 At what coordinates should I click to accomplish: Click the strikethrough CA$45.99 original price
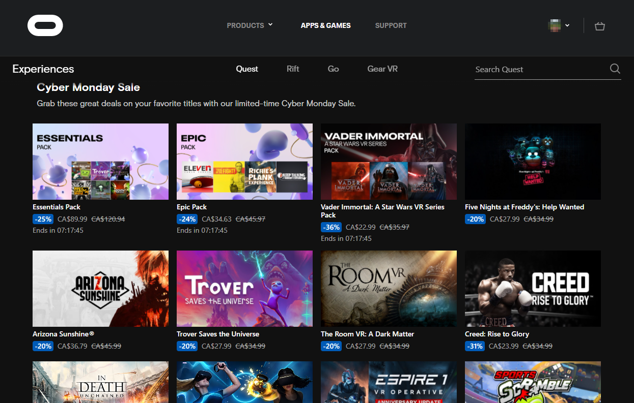(106, 346)
